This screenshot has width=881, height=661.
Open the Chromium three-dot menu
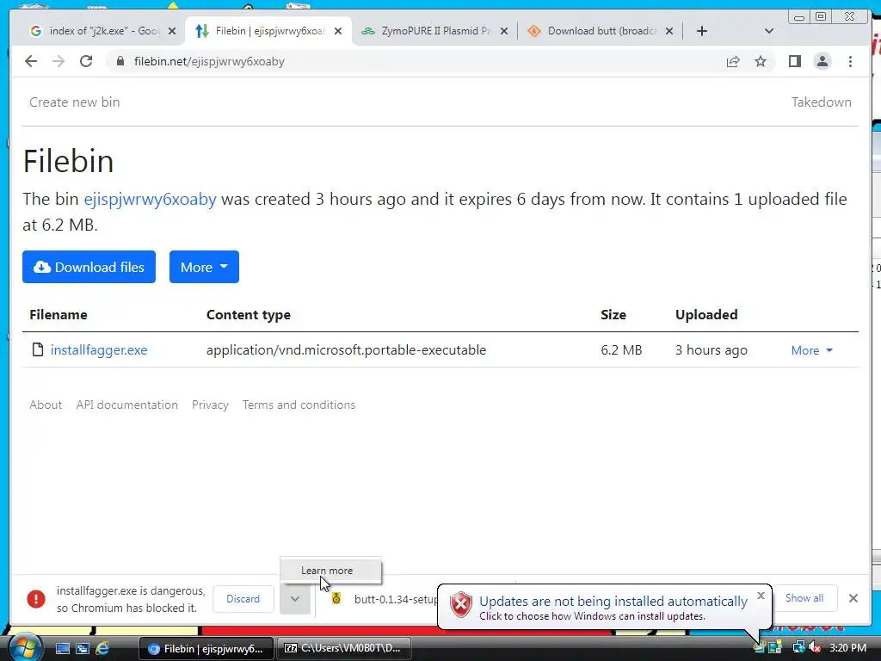850,61
